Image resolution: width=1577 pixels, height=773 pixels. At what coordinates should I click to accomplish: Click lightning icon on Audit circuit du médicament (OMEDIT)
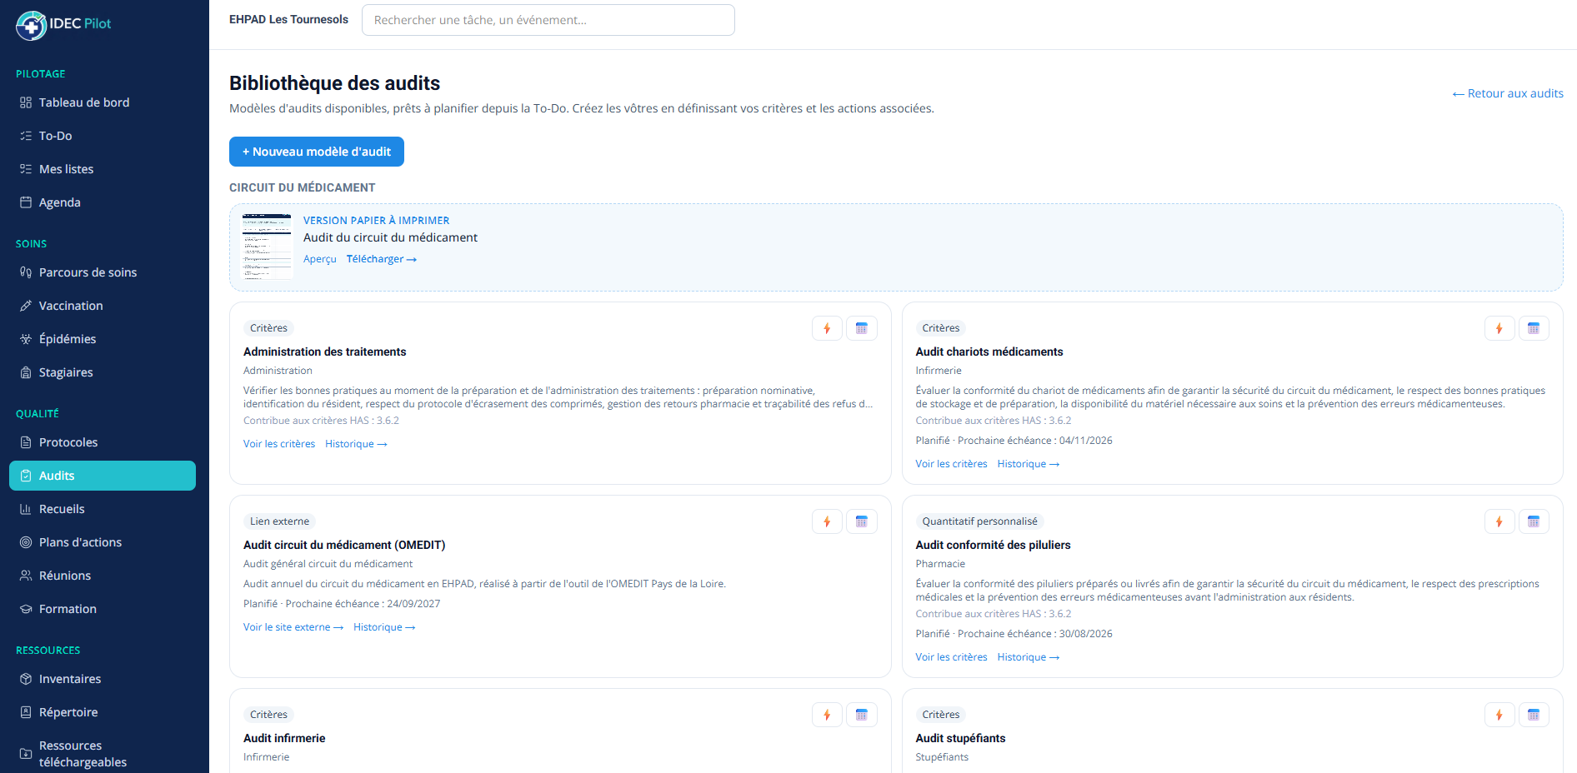[827, 521]
